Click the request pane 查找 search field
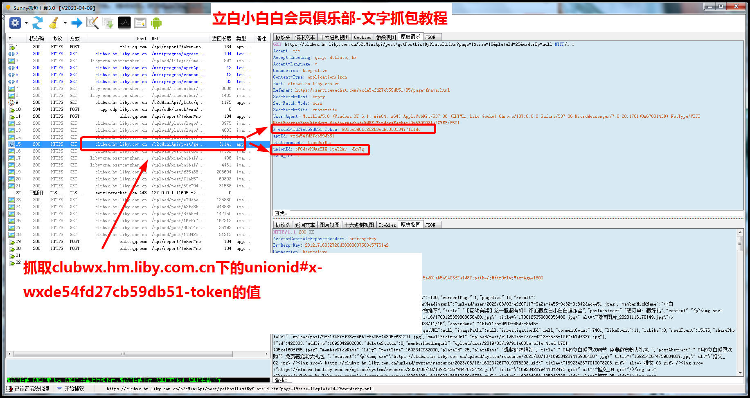This screenshot has width=750, height=398. [x=516, y=214]
